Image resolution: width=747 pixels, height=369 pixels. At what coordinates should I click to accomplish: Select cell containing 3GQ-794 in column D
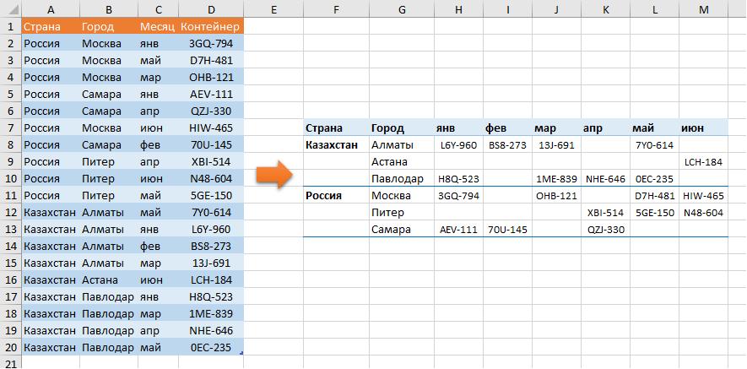coord(211,44)
